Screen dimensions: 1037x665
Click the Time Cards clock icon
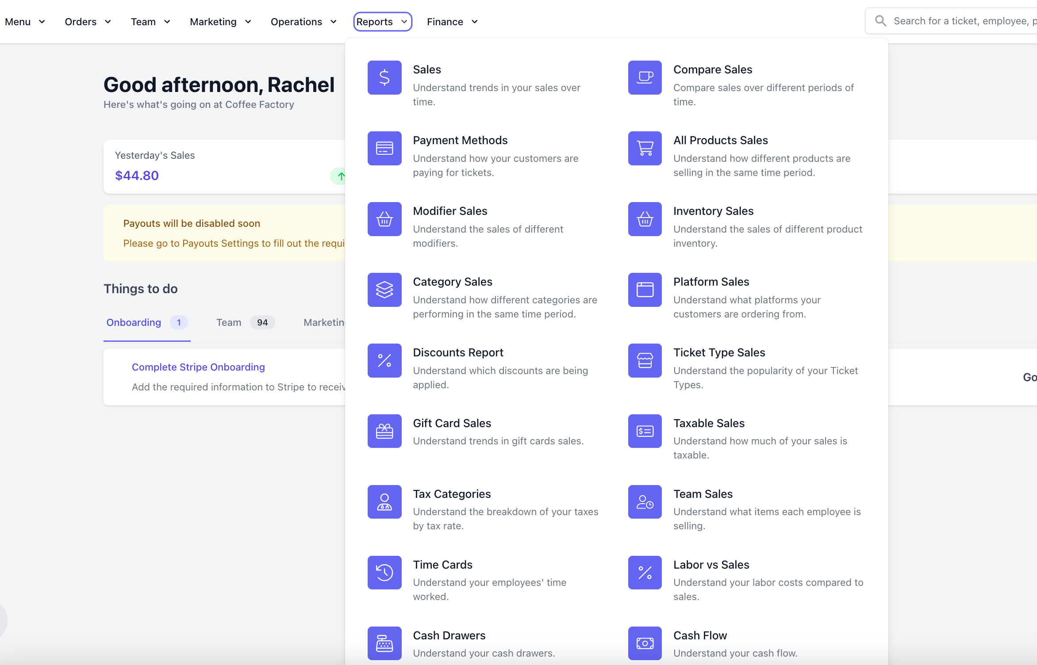[384, 573]
